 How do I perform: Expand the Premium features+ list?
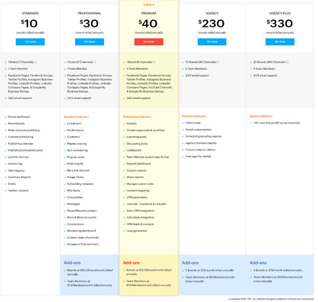194,116
